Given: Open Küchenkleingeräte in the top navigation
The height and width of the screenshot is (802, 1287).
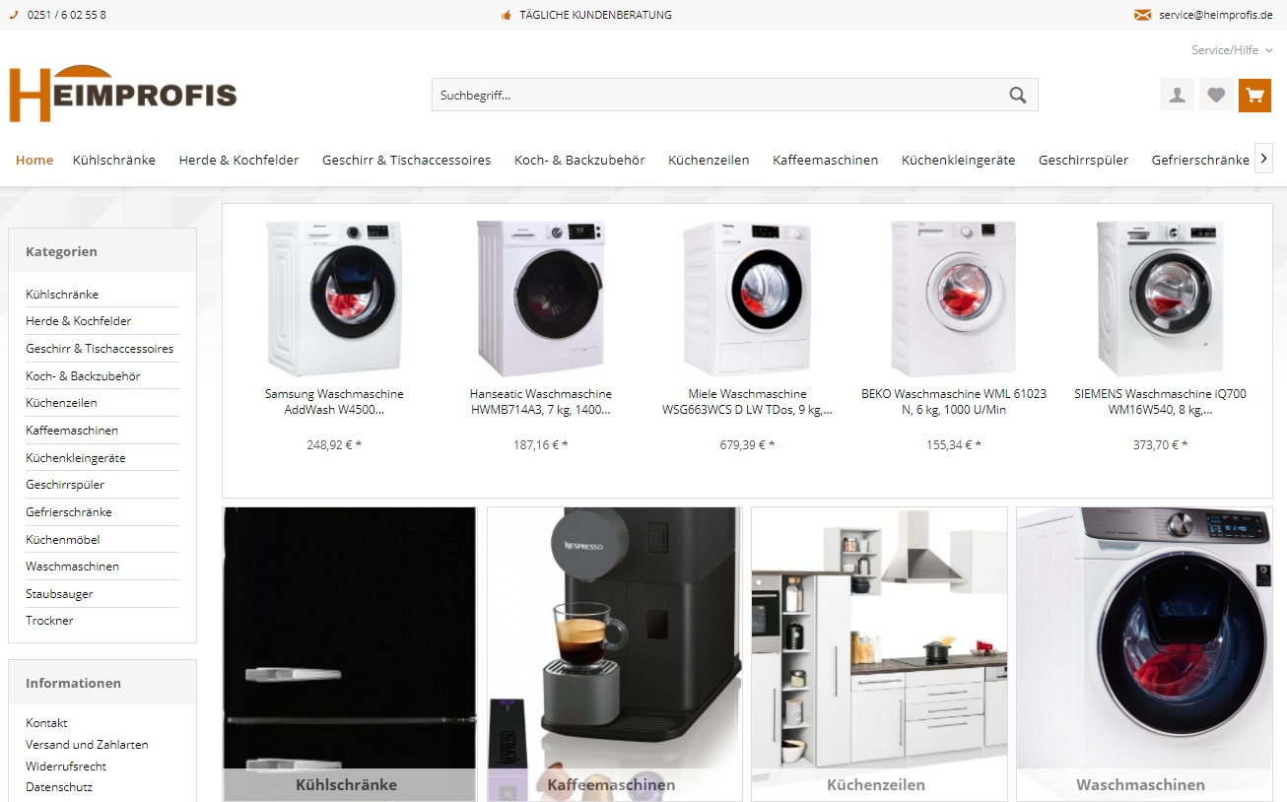Looking at the screenshot, I should pos(958,160).
